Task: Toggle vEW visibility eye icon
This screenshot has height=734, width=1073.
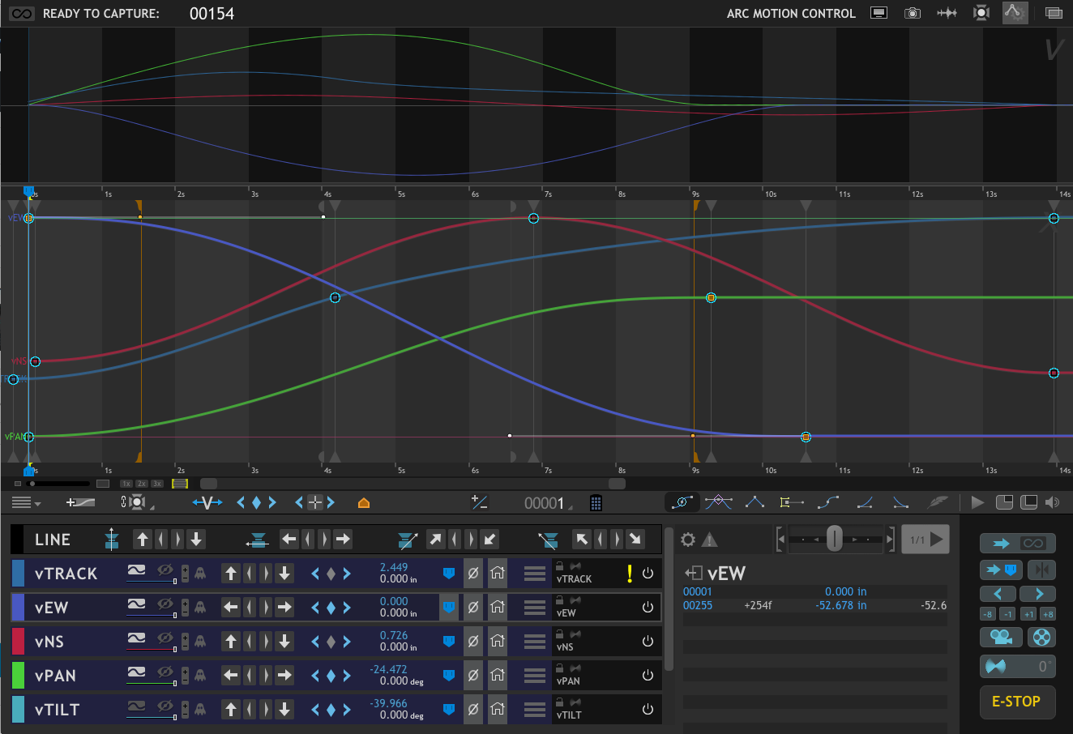Action: point(165,604)
